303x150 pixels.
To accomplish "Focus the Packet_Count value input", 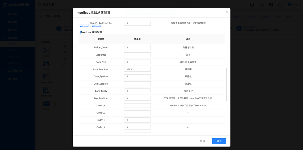I will click(x=137, y=47).
